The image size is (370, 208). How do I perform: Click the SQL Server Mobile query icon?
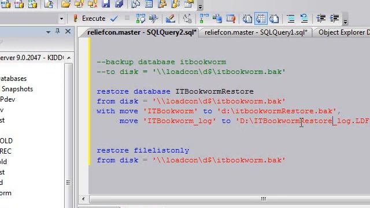tap(49, 4)
